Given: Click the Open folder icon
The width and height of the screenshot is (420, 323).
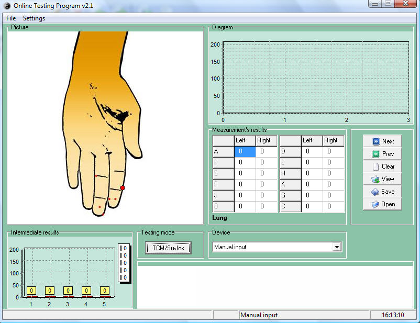Looking at the screenshot, I should pyautogui.click(x=375, y=204).
